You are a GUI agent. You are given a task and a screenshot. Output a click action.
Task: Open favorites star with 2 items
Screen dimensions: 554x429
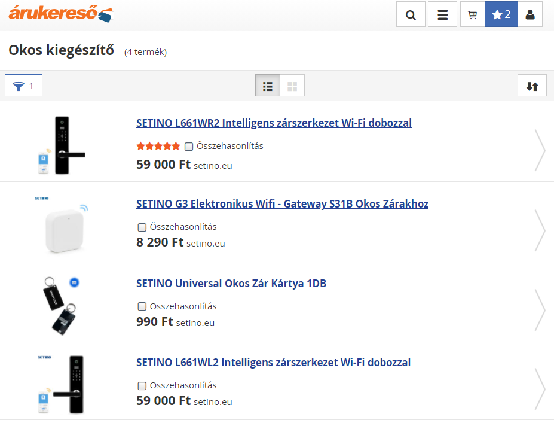[x=501, y=14]
